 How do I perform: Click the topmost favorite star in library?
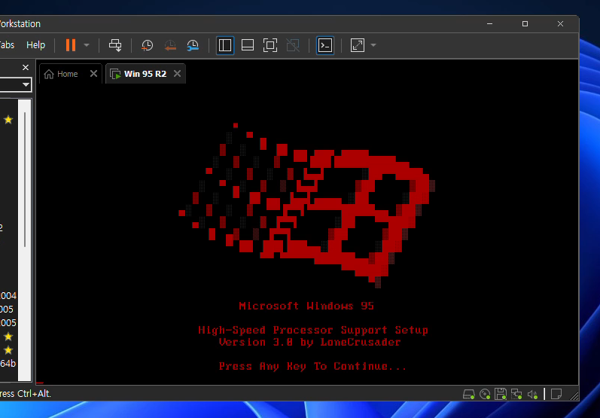click(8, 120)
